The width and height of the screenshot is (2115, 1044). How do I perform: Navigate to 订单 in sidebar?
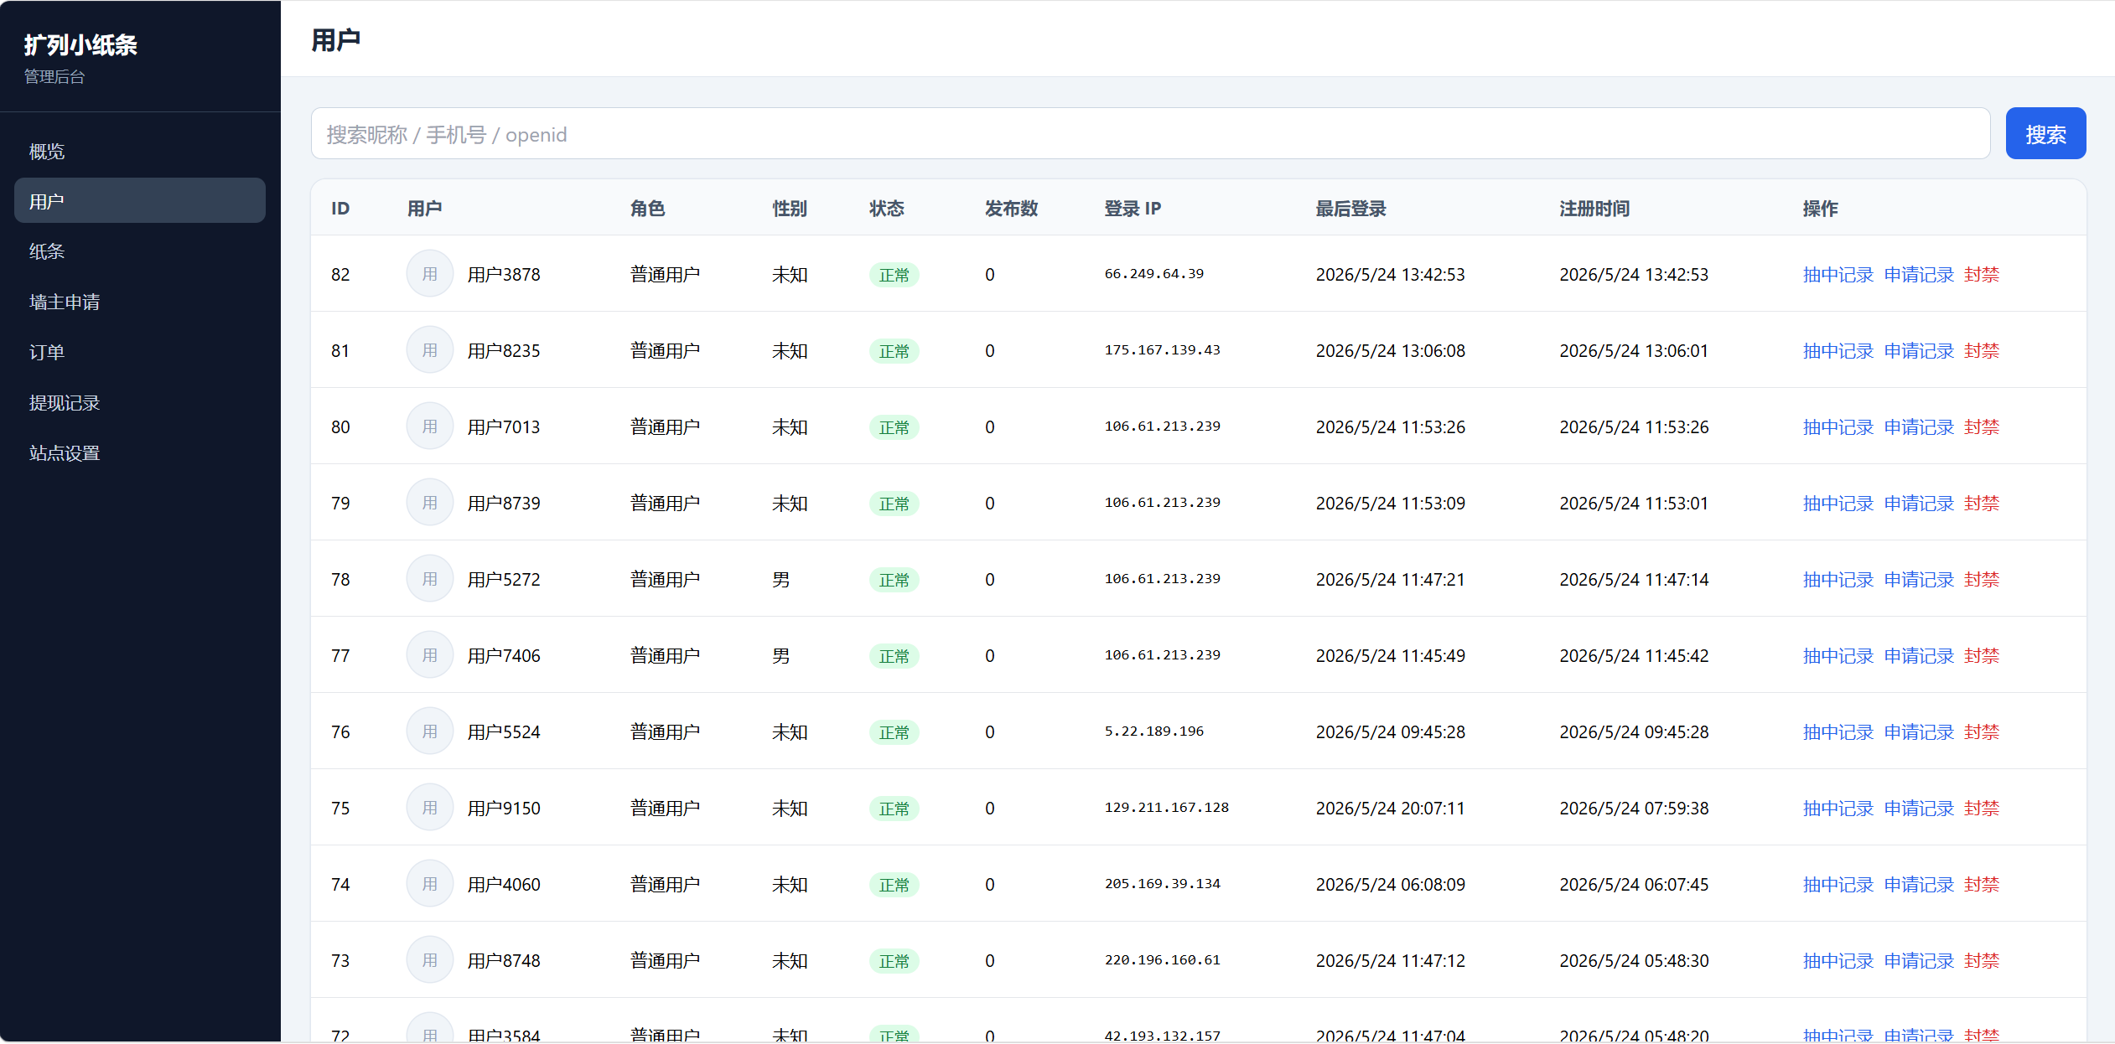coord(140,352)
